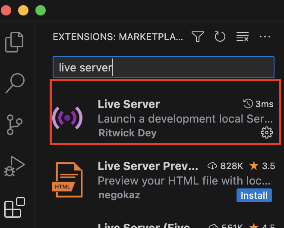The image size is (284, 228).
Task: Click the Live Server purple broadcast icon
Action: point(67,118)
